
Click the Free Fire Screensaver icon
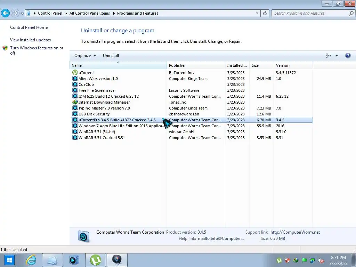[75, 90]
